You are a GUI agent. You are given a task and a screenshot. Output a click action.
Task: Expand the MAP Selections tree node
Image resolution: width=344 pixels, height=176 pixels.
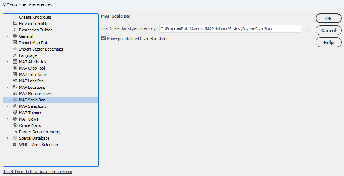7,106
